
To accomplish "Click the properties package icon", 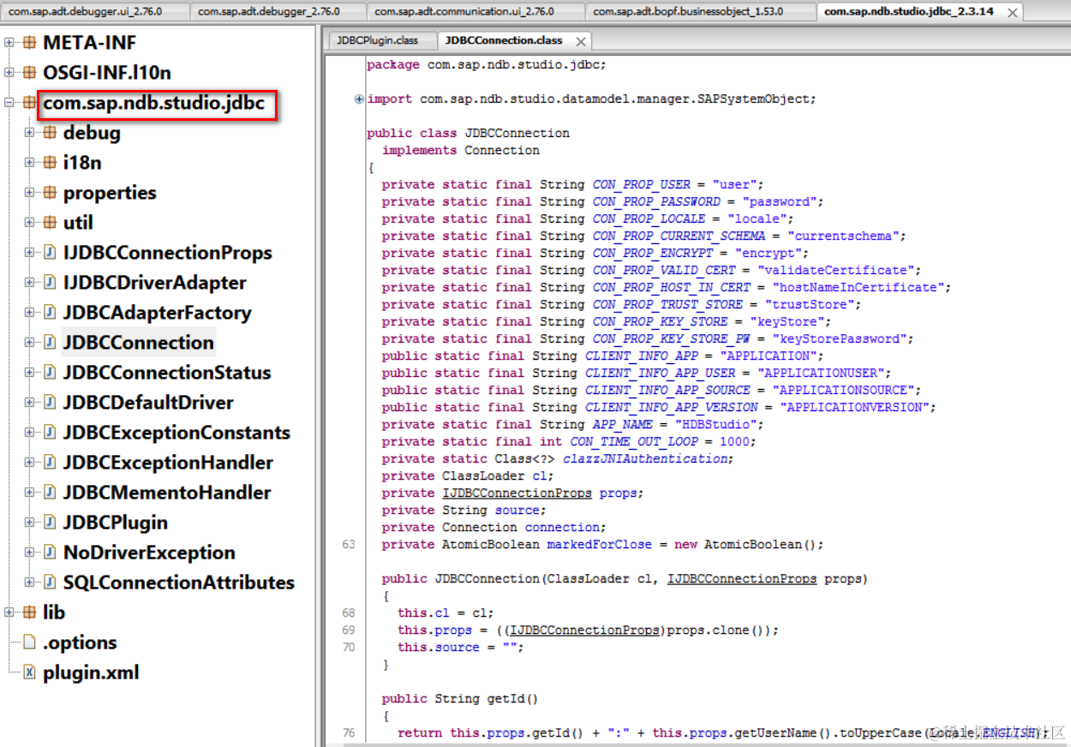I will pyautogui.click(x=50, y=193).
